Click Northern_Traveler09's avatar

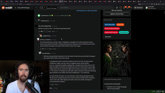(38, 39)
